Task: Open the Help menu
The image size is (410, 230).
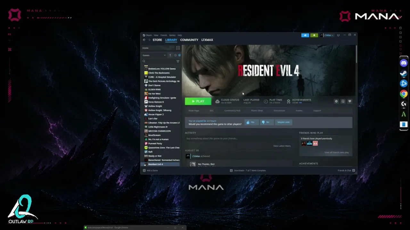Action: pos(180,35)
